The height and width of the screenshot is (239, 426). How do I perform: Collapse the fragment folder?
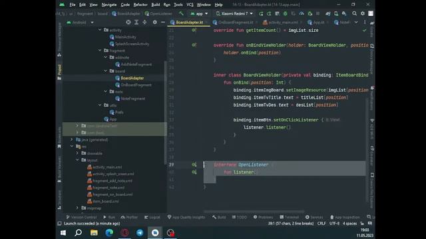click(x=100, y=50)
